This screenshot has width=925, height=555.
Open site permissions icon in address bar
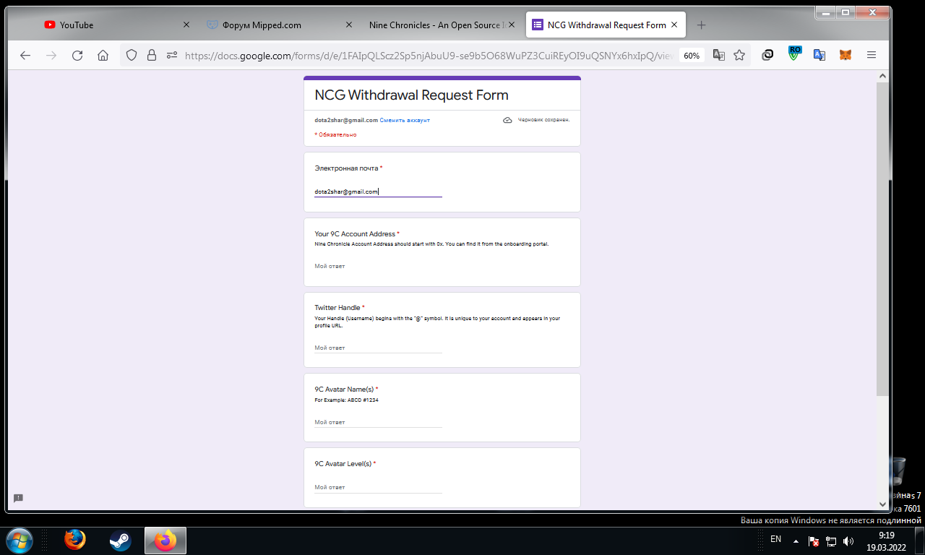[172, 55]
